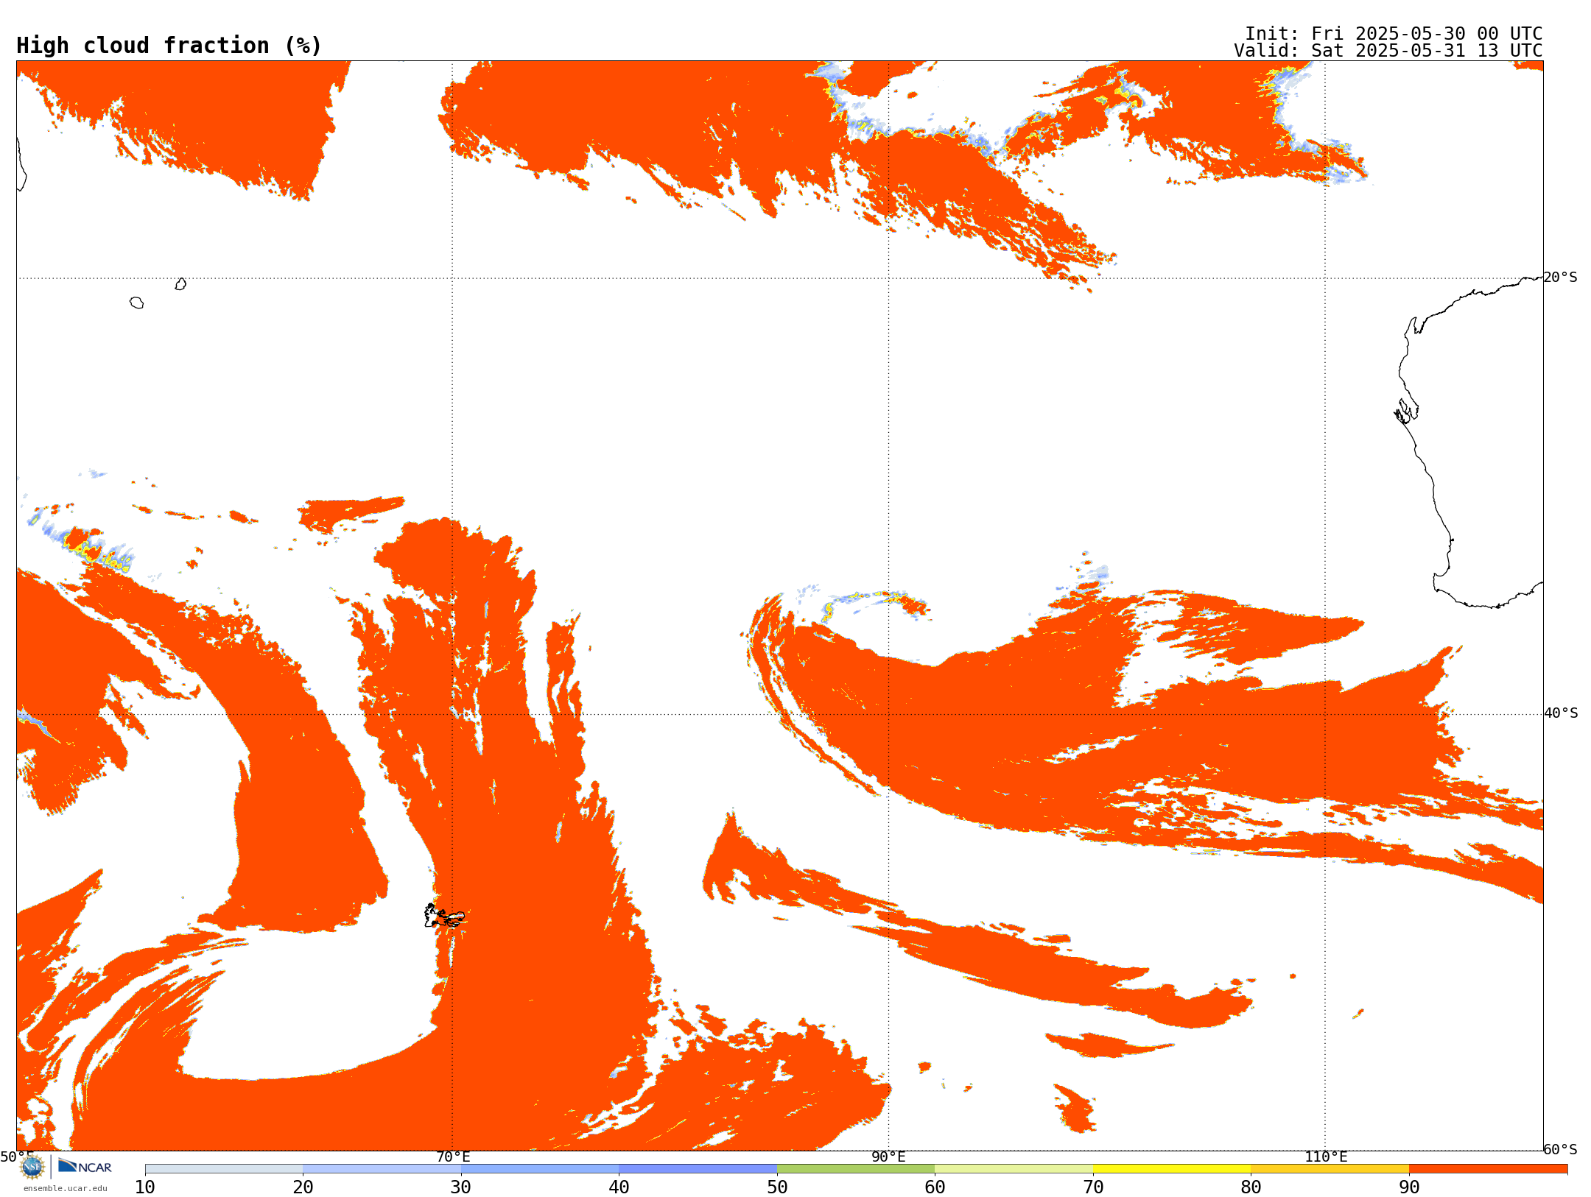Select the 60-70 pale yellow-green colorbar segment
Image resolution: width=1591 pixels, height=1197 pixels.
(1014, 1169)
